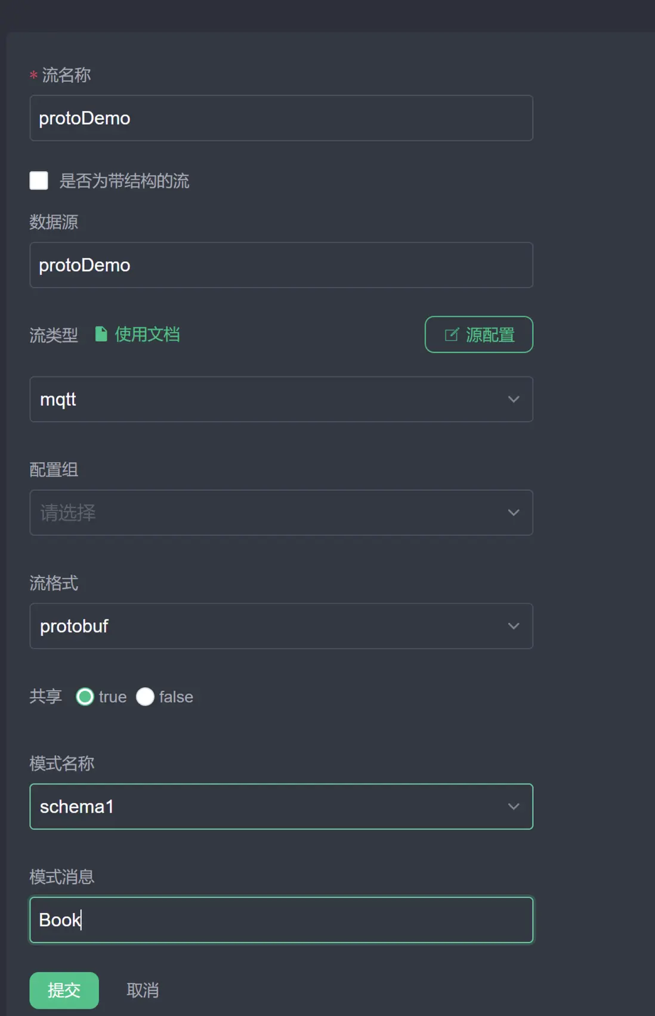Screen dimensions: 655x1016
Task: Submit the form with 提交
Action: pyautogui.click(x=64, y=990)
